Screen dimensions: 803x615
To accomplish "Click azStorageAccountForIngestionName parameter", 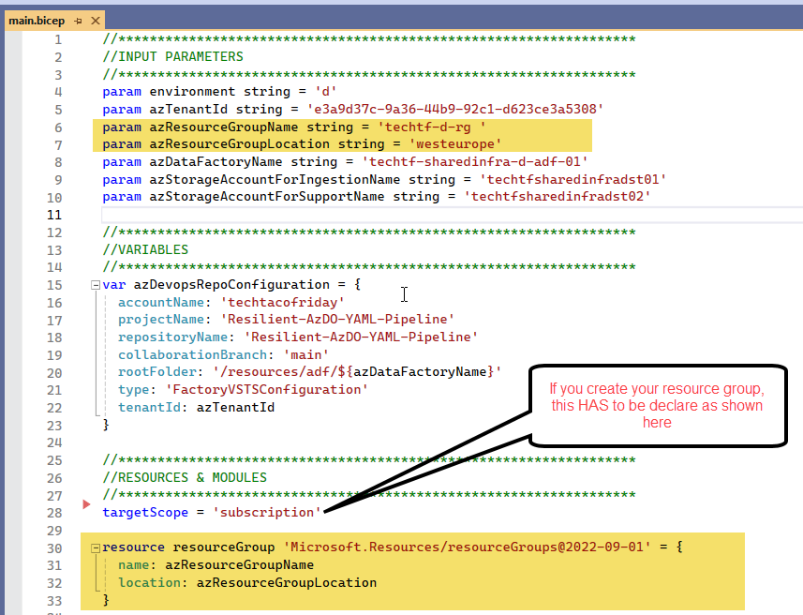I will [275, 179].
